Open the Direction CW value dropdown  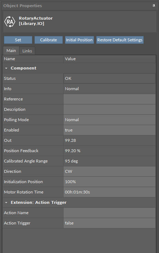point(109,171)
